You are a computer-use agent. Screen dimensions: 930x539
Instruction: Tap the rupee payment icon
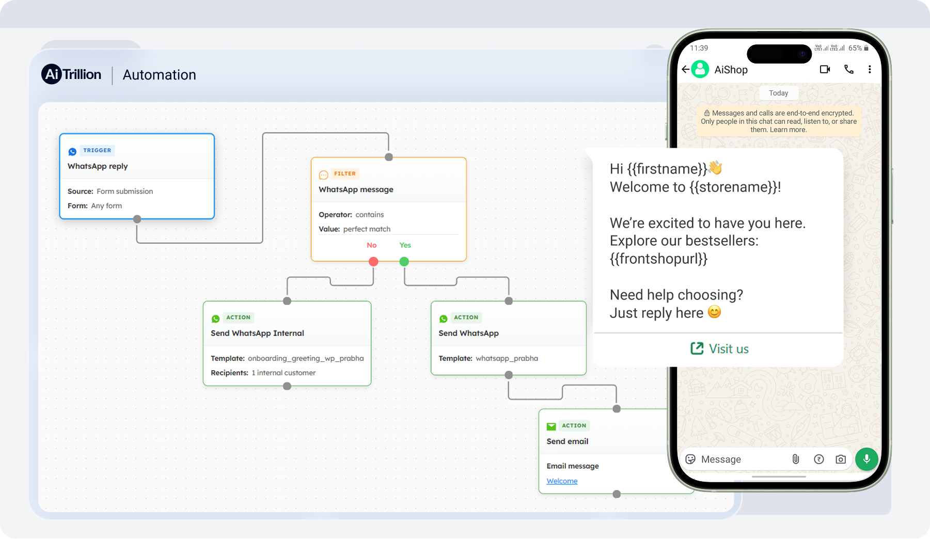click(819, 459)
